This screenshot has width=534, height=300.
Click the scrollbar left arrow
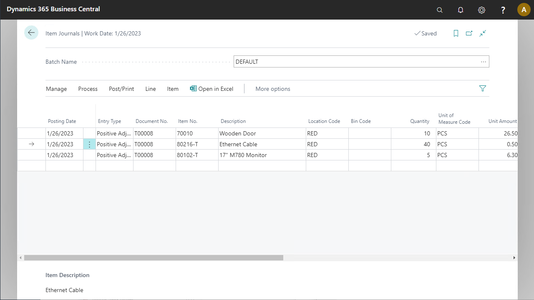pyautogui.click(x=21, y=258)
